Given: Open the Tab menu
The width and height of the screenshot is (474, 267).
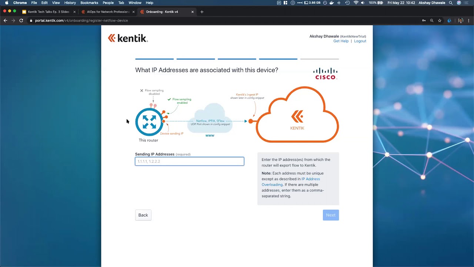Looking at the screenshot, I should [121, 3].
